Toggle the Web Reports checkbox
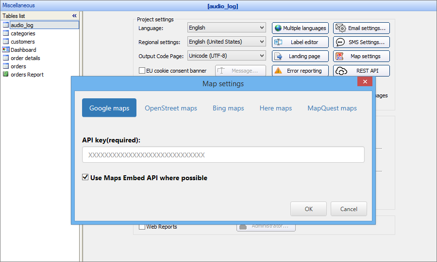437x262 pixels. (142, 227)
